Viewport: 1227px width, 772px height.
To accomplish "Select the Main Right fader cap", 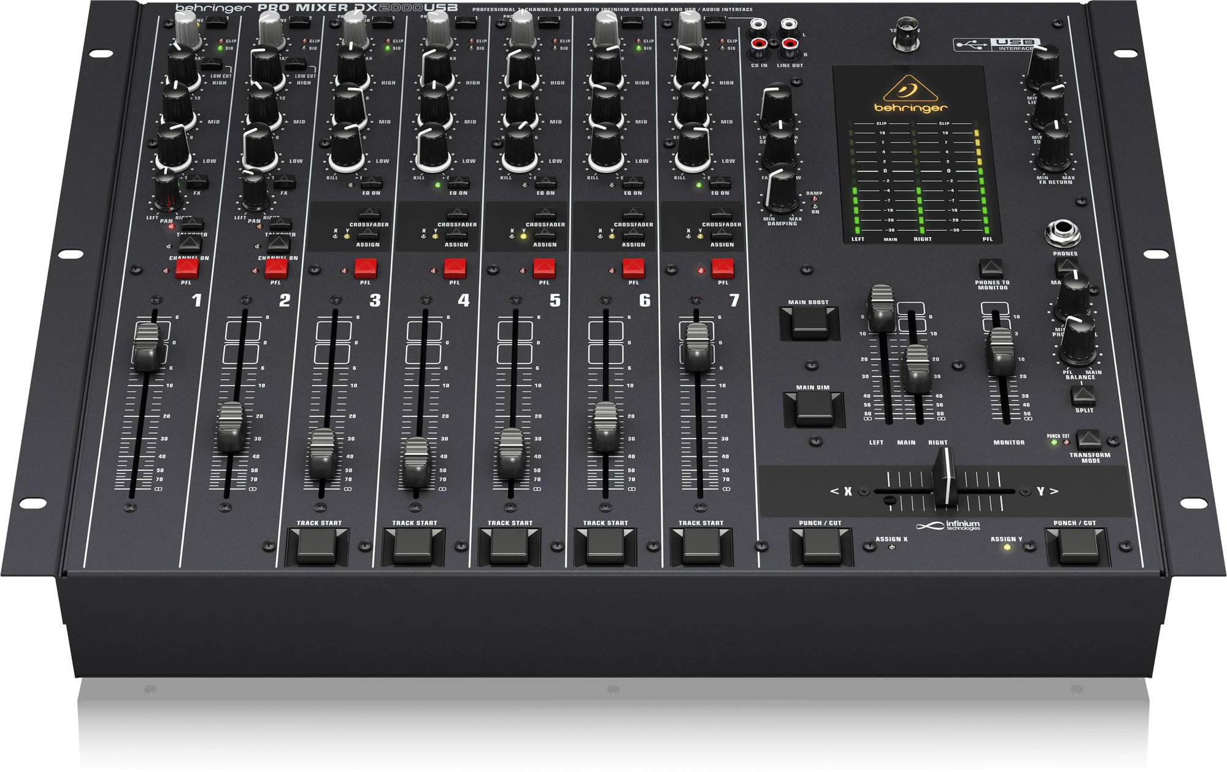I will (x=918, y=369).
